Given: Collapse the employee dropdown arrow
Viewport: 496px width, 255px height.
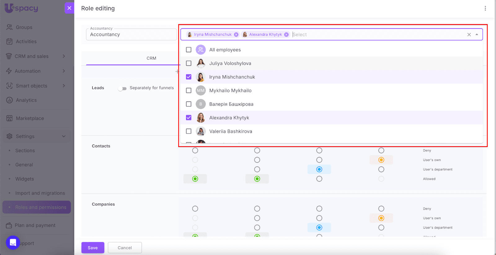Looking at the screenshot, I should [x=477, y=35].
